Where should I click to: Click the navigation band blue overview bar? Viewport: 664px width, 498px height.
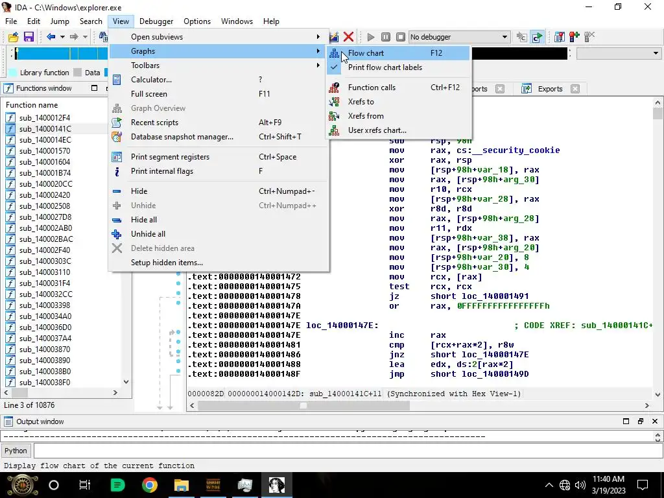62,53
